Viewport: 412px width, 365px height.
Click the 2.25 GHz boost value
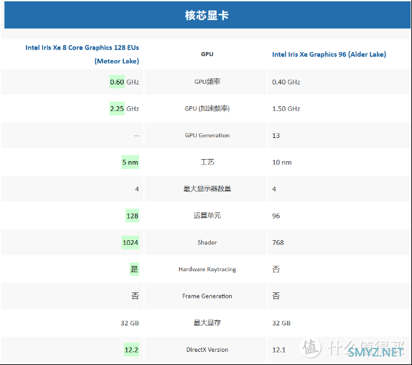coord(124,109)
